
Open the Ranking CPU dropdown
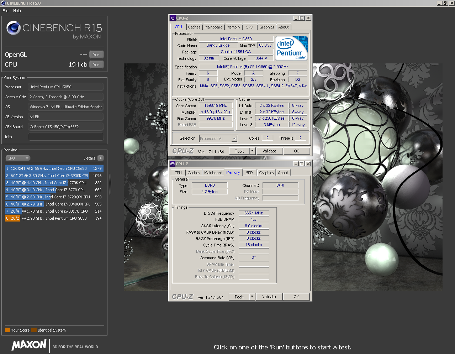(x=17, y=158)
